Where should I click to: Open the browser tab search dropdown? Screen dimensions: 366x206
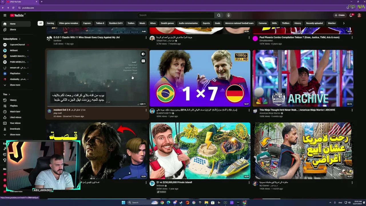click(x=3, y=2)
